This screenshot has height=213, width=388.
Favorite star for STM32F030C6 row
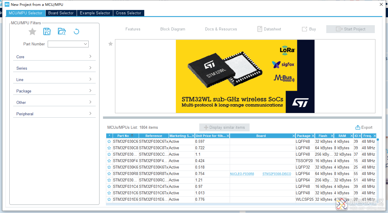[109, 142]
